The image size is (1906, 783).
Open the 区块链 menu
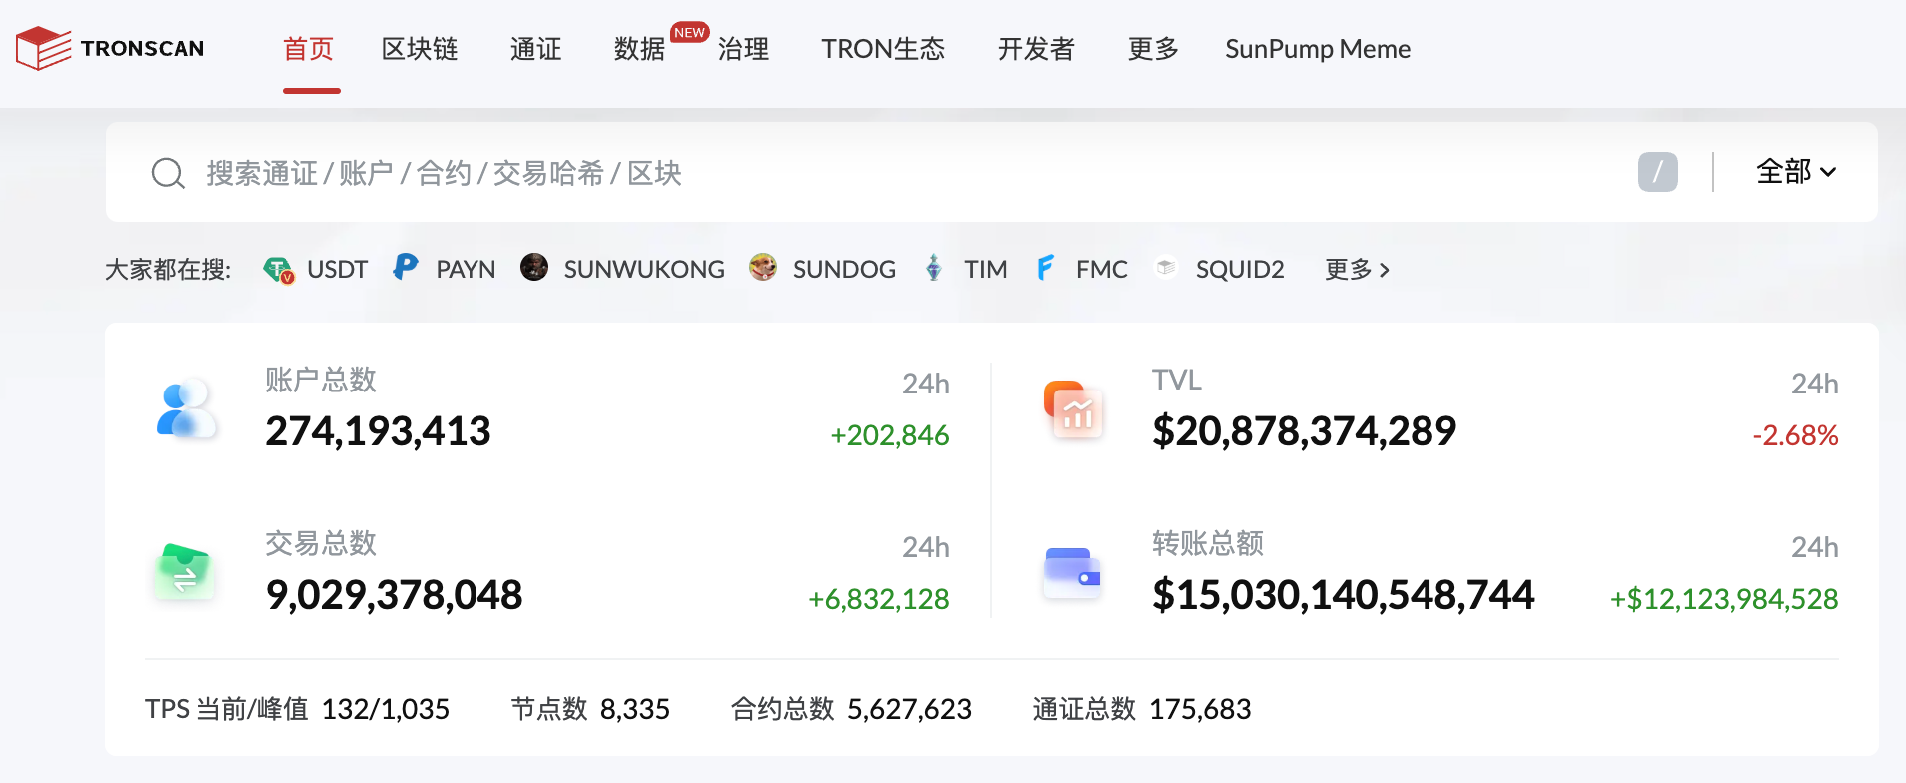tap(420, 49)
